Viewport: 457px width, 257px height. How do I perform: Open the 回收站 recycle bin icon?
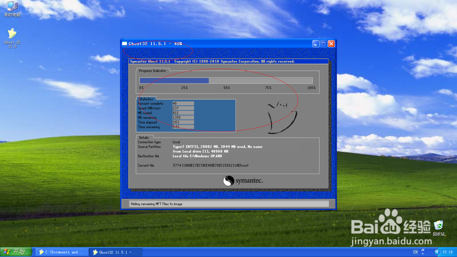coord(438,228)
